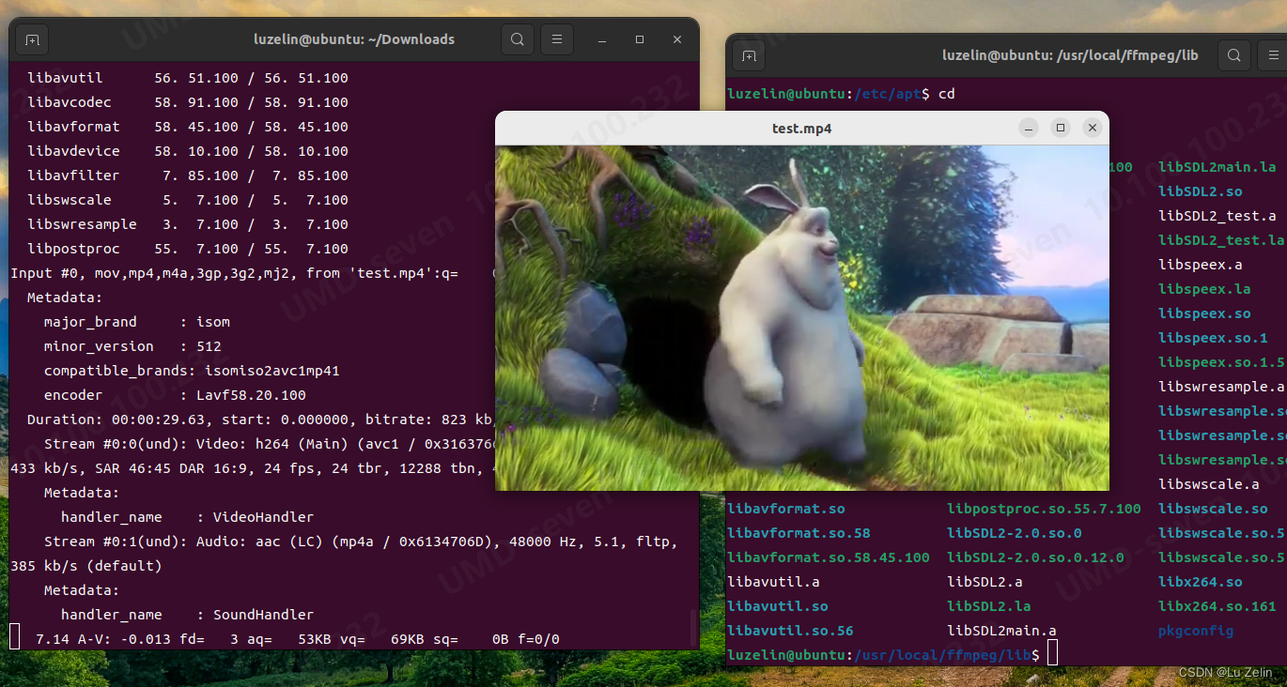Open search in the ffmpeg/lib terminal
Screen dimensions: 1287x687
point(1233,55)
